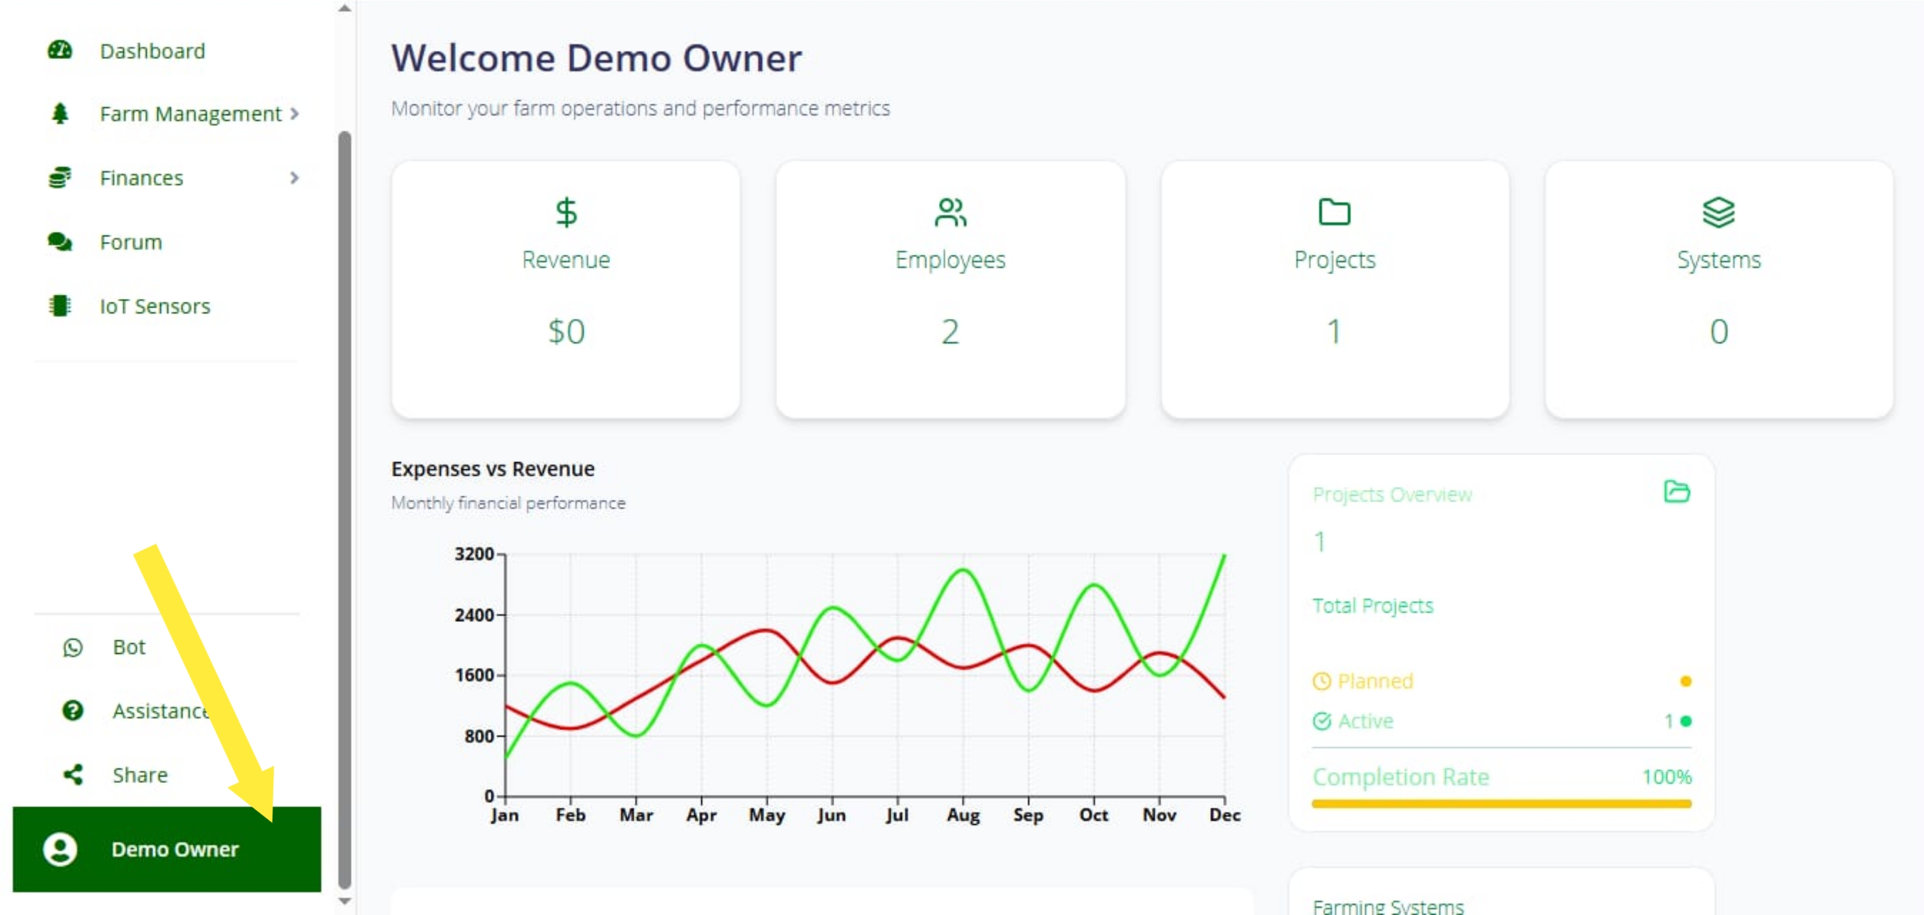Open the Revenue stat card
Viewport: 1924px width, 915px height.
pos(565,290)
